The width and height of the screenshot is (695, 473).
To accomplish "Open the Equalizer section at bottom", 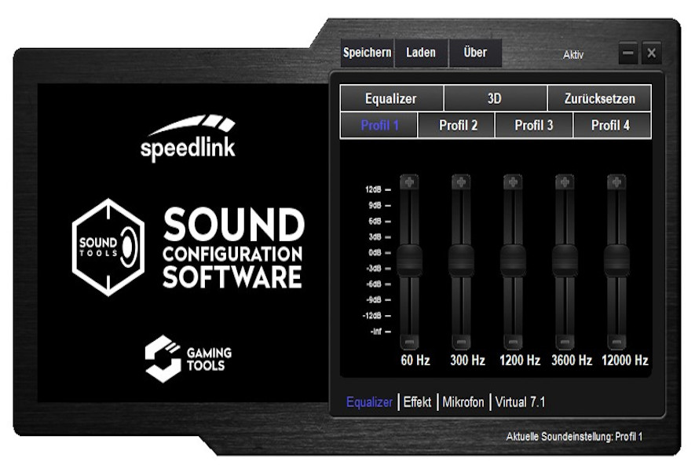I will click(x=369, y=402).
